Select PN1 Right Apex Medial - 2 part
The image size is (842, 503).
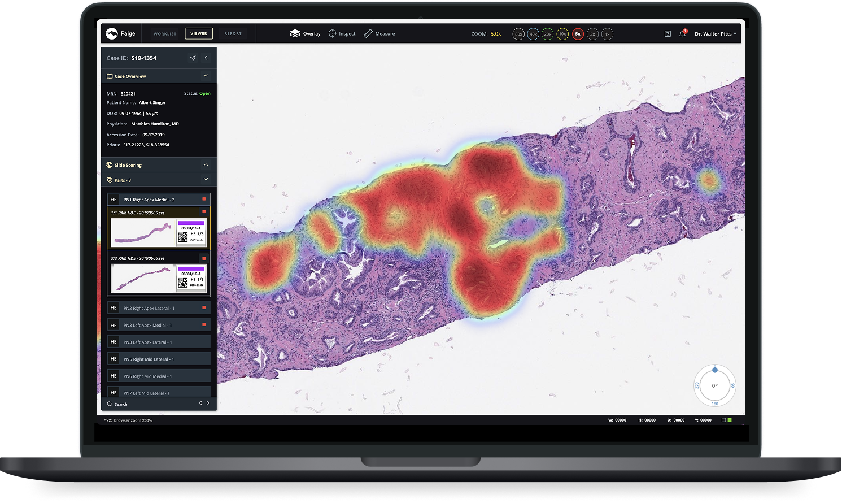click(159, 200)
